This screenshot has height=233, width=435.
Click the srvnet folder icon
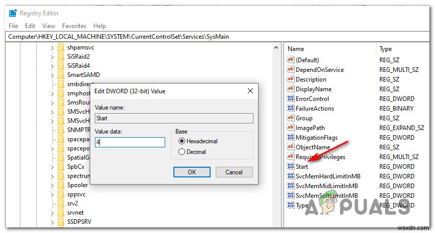61,213
